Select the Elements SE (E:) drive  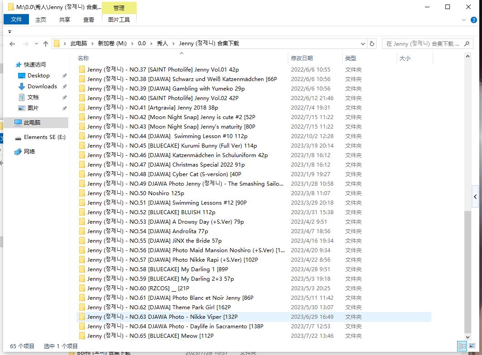pos(44,137)
